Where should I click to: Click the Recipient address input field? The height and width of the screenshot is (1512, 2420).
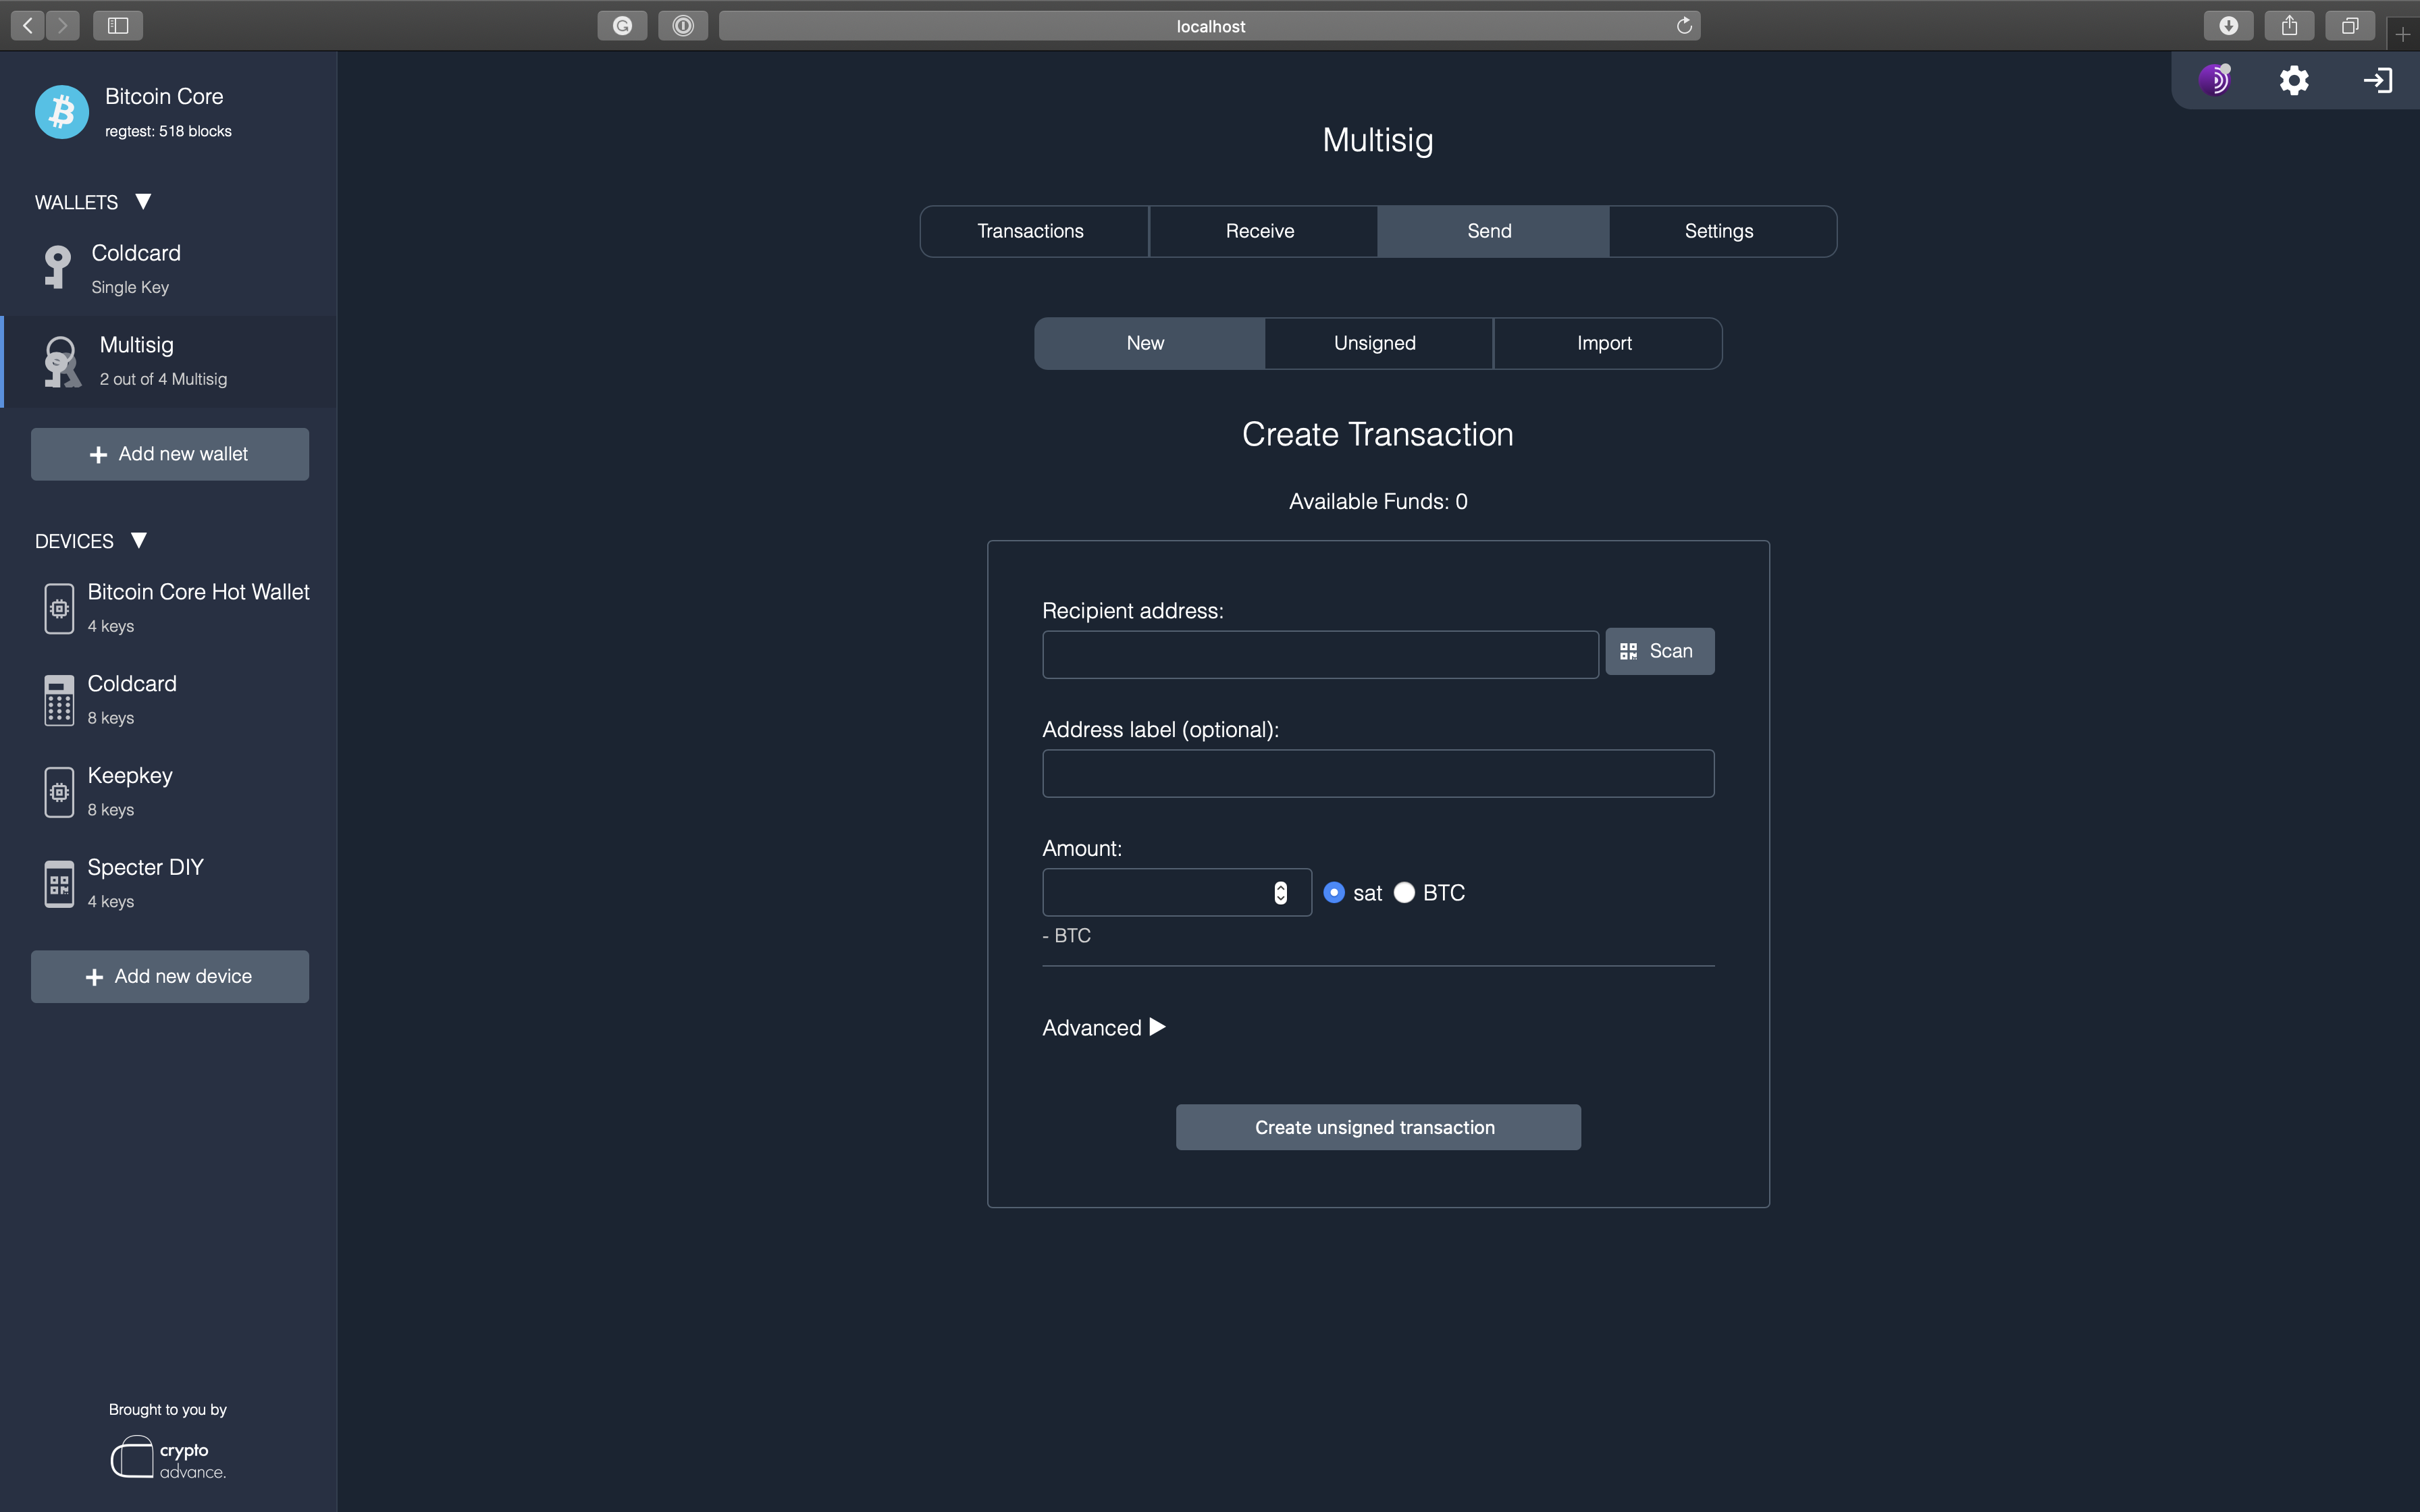[x=1320, y=654]
